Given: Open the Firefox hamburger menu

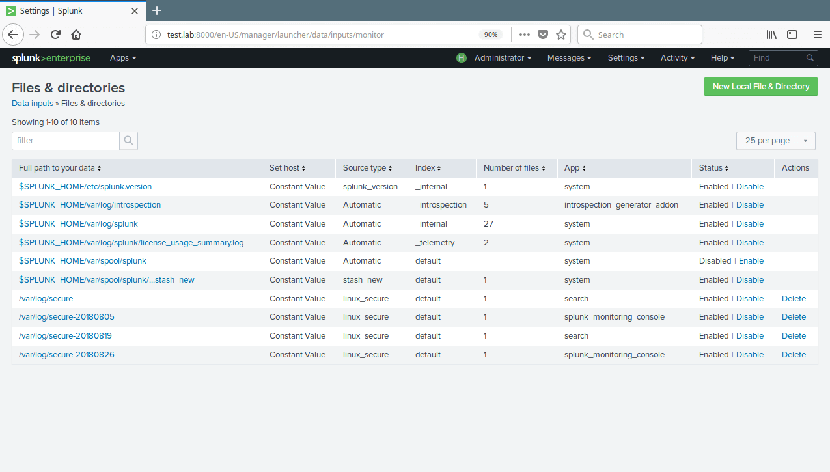Looking at the screenshot, I should pos(817,35).
